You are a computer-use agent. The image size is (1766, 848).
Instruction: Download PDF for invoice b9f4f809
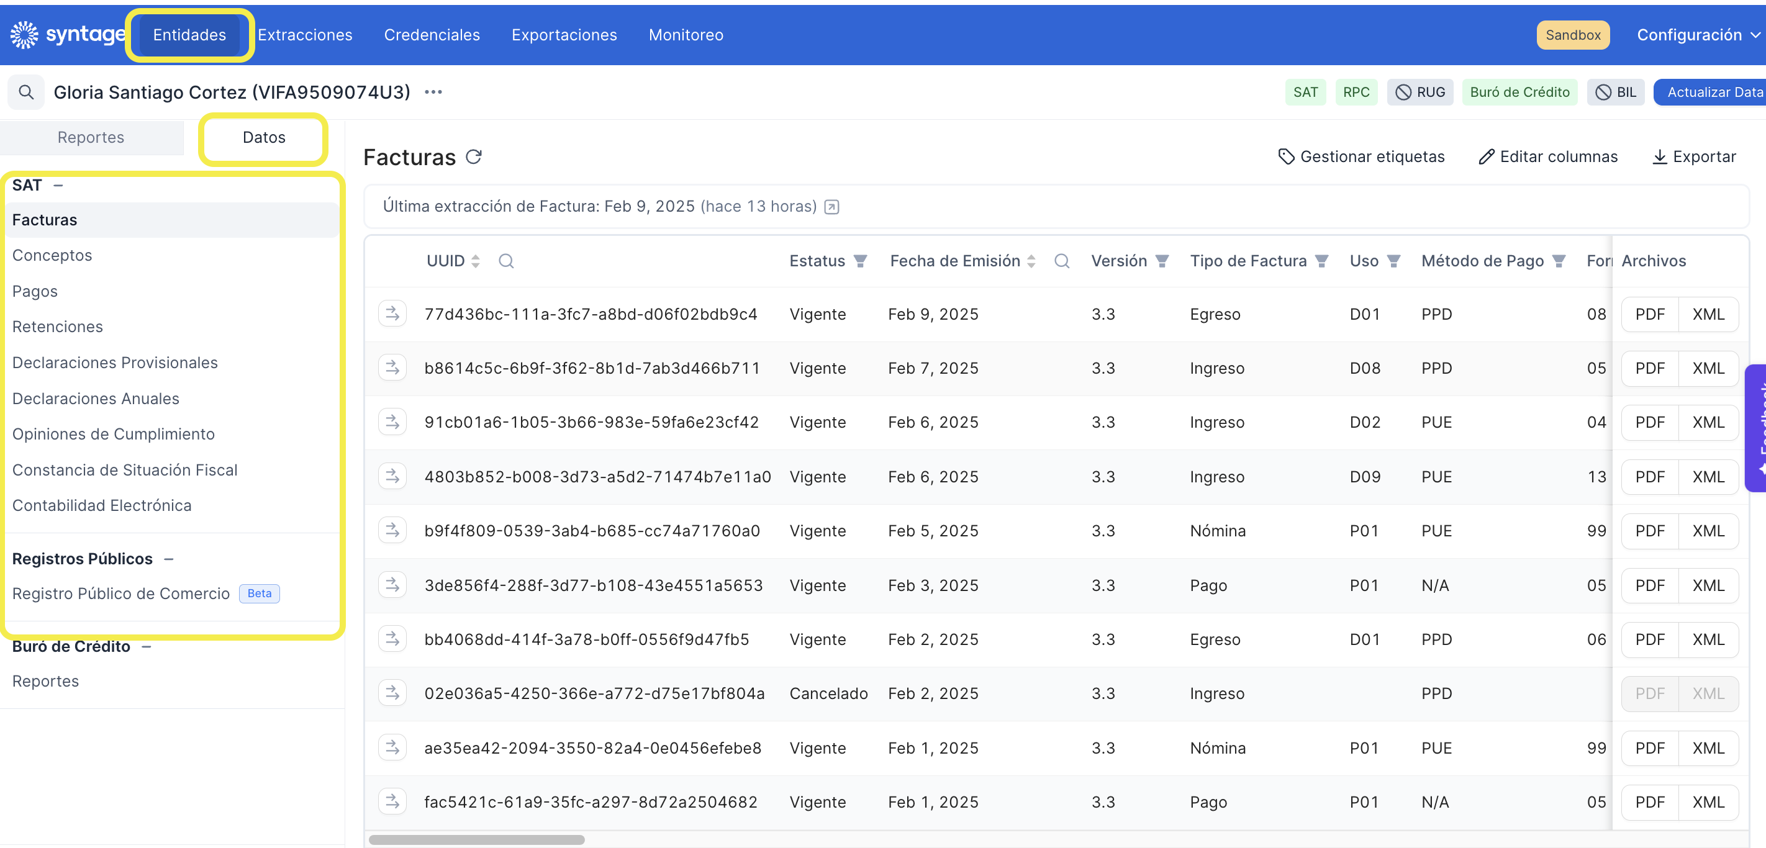(x=1649, y=531)
